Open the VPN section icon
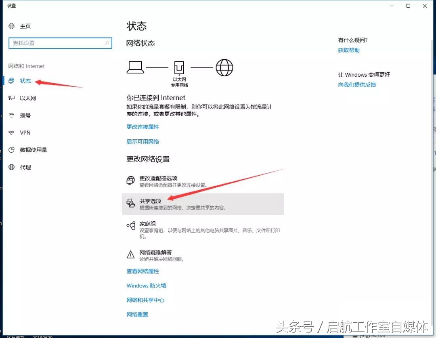 point(11,132)
